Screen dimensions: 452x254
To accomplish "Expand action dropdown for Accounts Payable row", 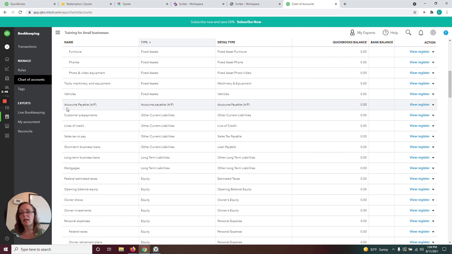I will [x=433, y=105].
